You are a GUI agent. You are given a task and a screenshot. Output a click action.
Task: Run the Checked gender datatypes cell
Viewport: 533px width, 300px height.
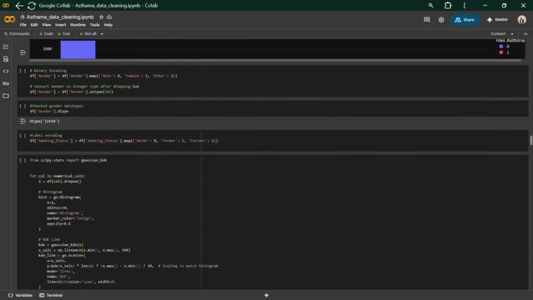(23, 106)
